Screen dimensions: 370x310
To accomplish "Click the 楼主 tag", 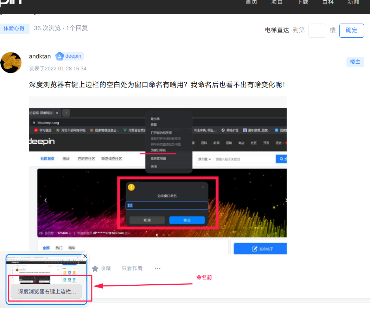I will 355,62.
